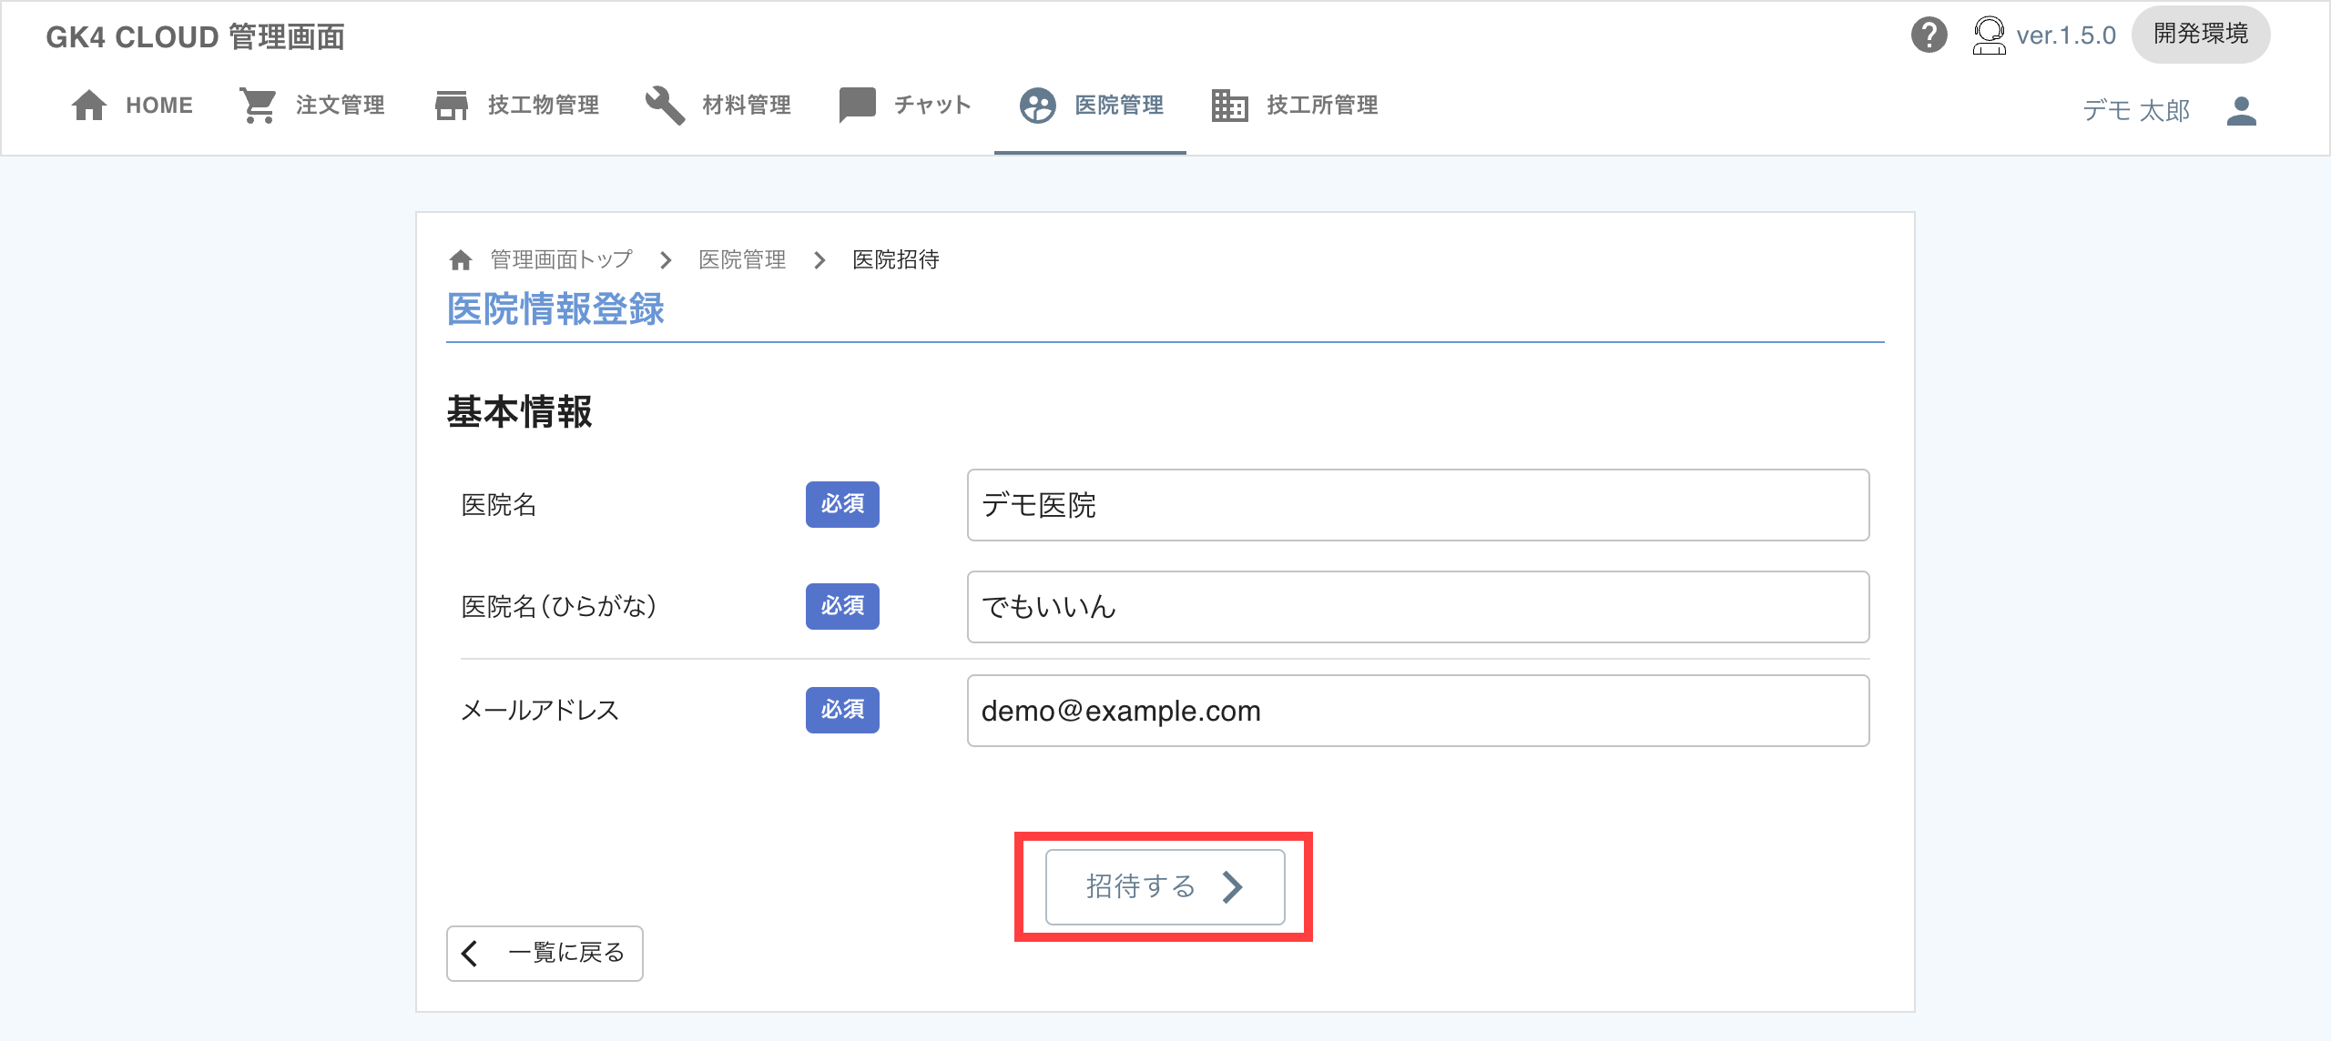Open the user profile avatar icon
This screenshot has width=2331, height=1041.
point(2241,111)
